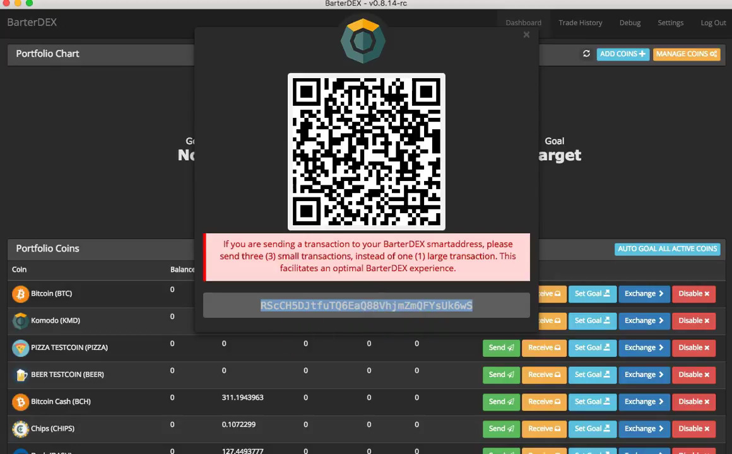This screenshot has width=732, height=454.
Task: Click the Chips (CHIPS) coin icon
Action: coord(21,429)
